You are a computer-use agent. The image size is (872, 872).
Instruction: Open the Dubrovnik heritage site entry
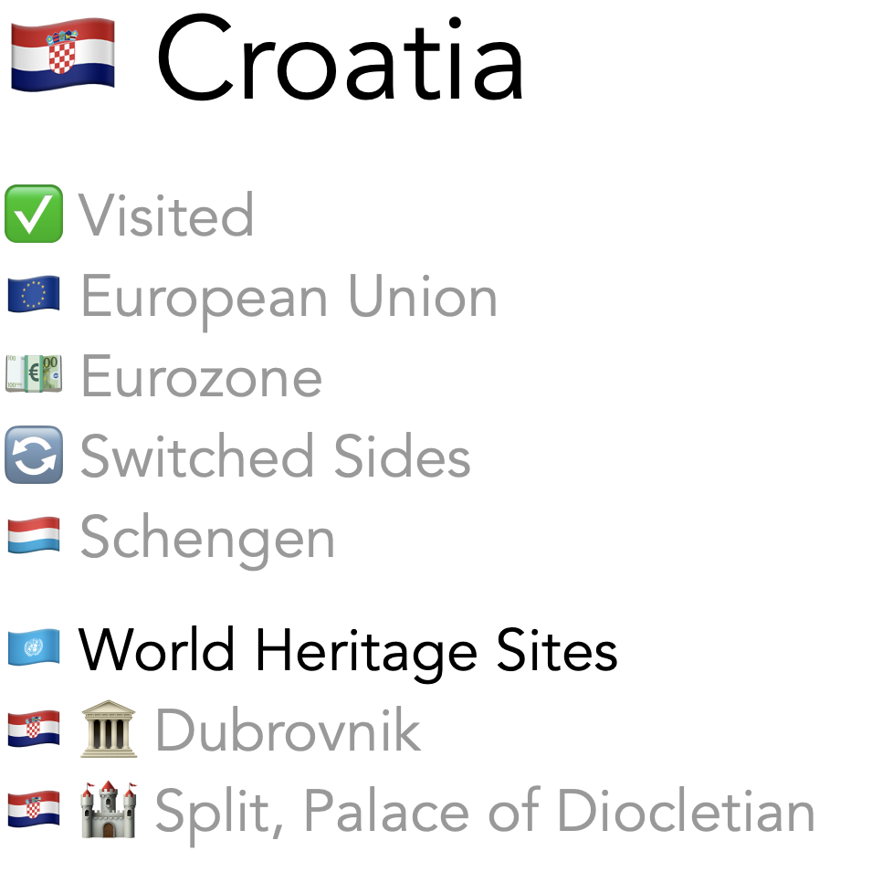[x=288, y=730]
